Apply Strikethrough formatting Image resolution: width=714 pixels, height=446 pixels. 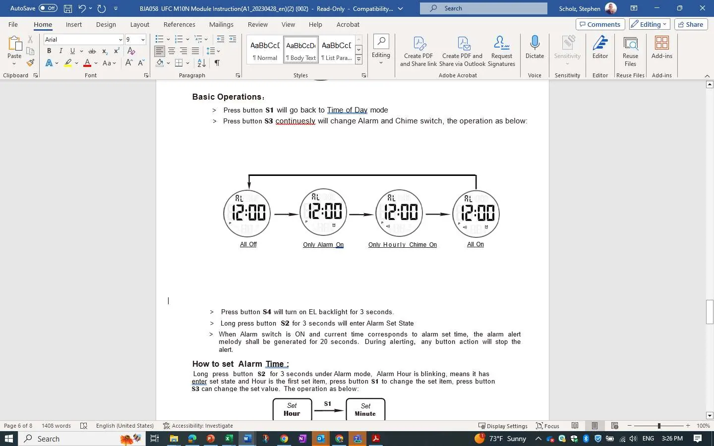tap(92, 51)
